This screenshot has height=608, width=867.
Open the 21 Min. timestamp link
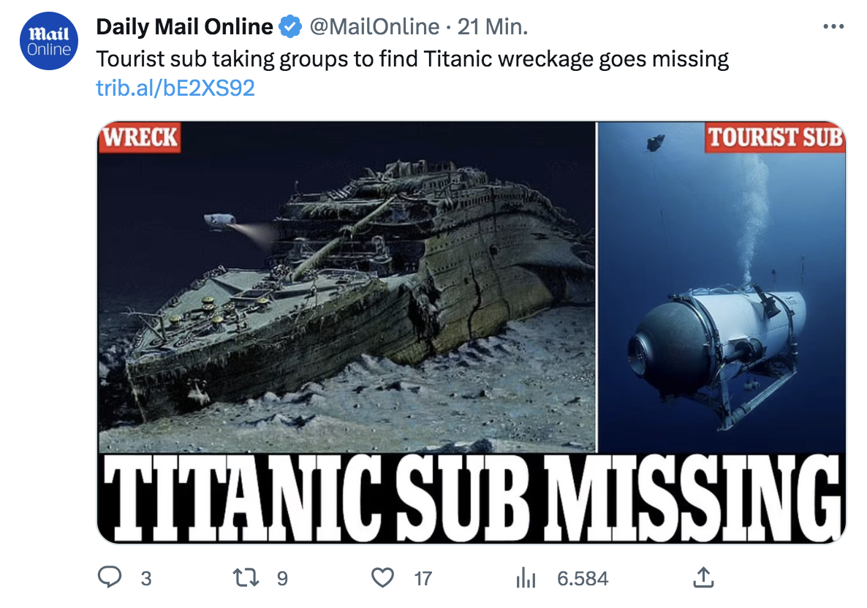tap(492, 27)
